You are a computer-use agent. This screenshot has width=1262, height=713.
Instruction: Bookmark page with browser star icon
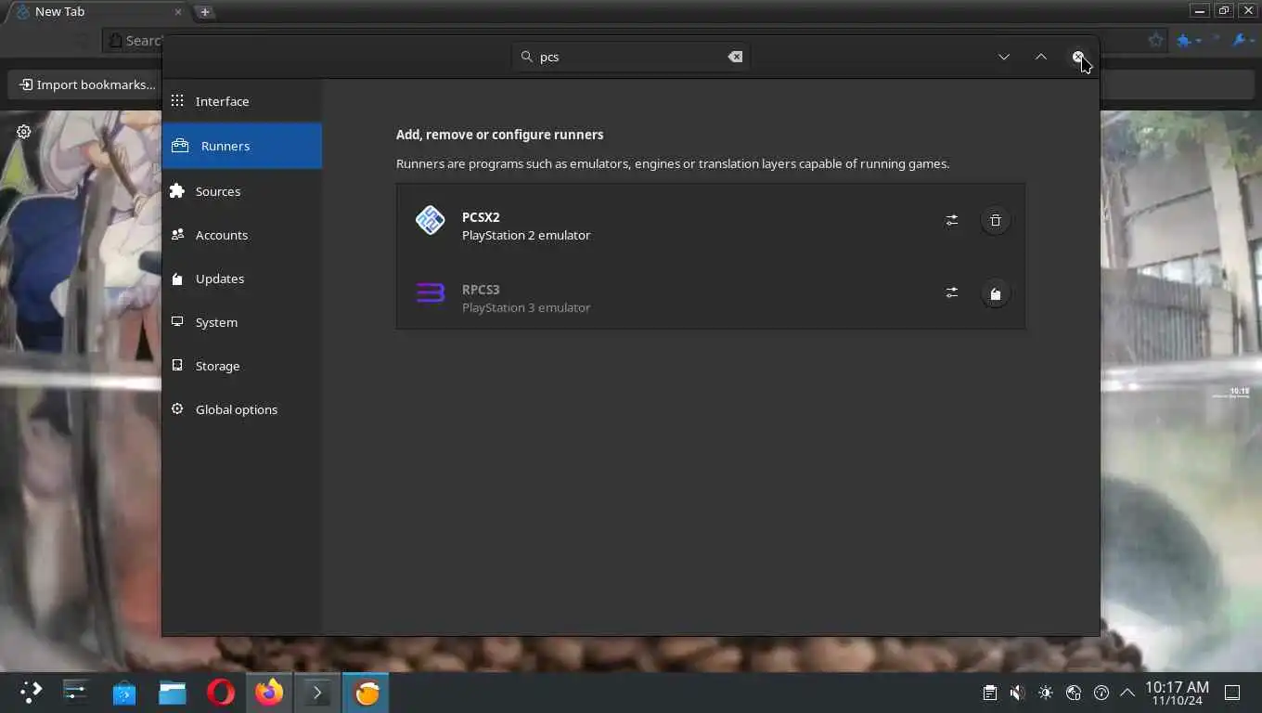1155,40
